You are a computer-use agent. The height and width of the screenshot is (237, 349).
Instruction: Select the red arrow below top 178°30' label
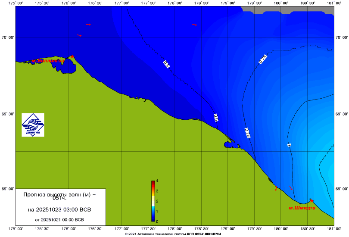click(194, 25)
